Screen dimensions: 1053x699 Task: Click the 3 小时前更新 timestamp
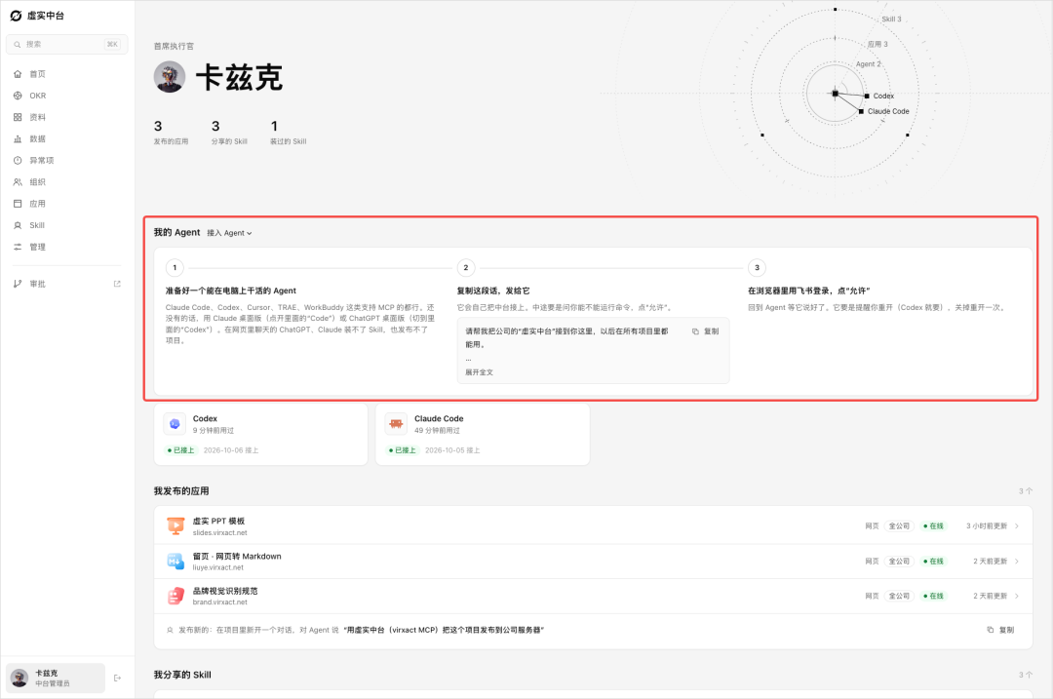tap(987, 525)
